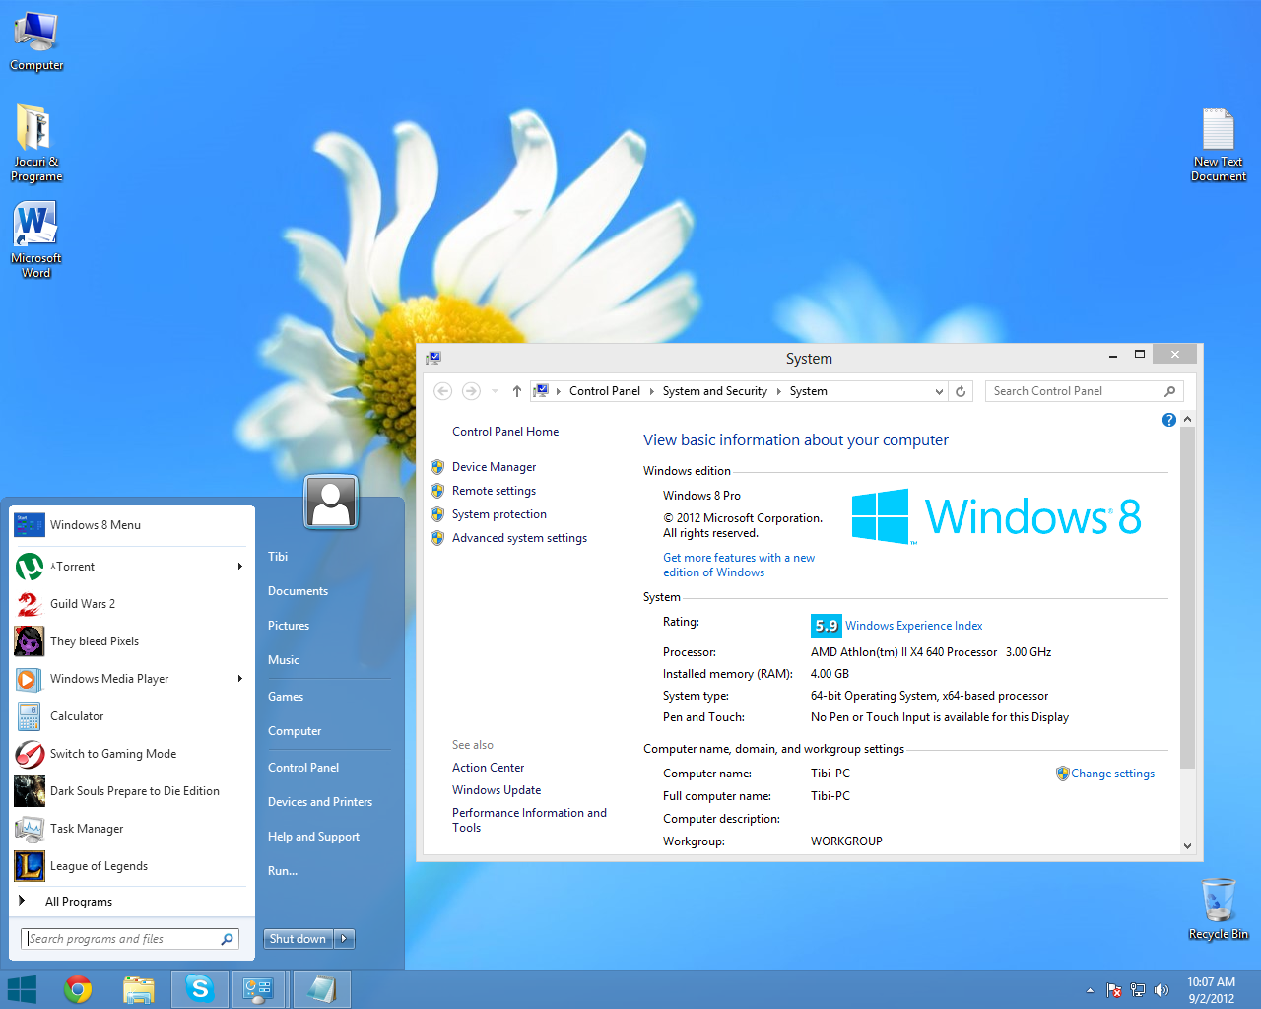Expand the Windows Media Player submenu arrow

[240, 679]
